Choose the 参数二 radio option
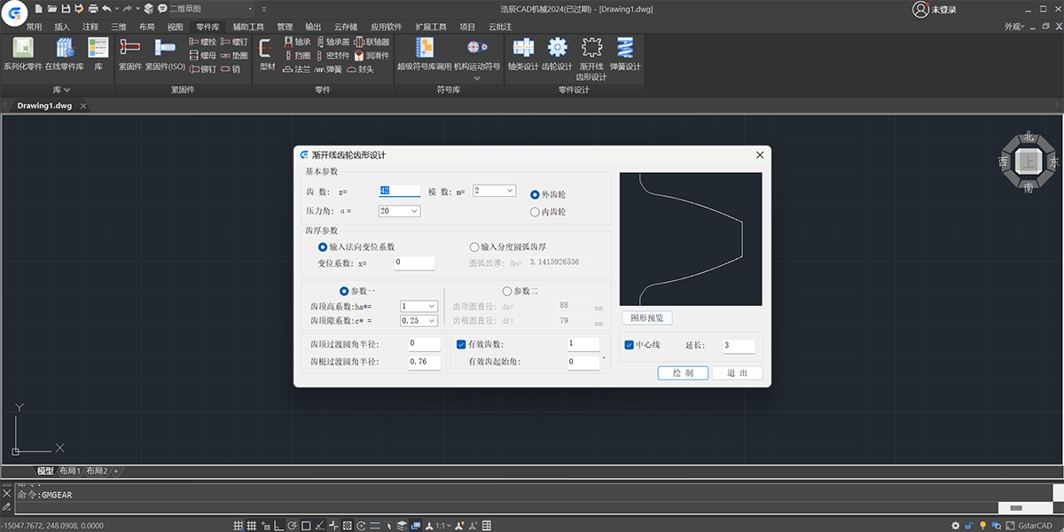Viewport: 1064px width, 532px height. [507, 291]
